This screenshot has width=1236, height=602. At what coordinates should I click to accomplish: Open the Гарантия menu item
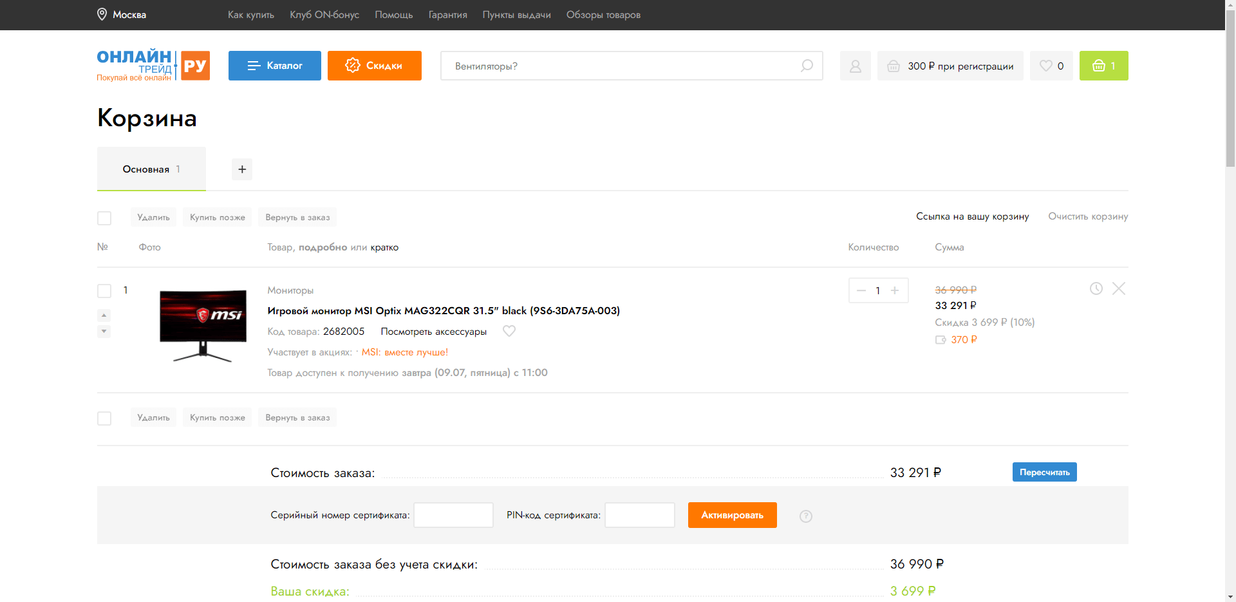click(x=448, y=15)
